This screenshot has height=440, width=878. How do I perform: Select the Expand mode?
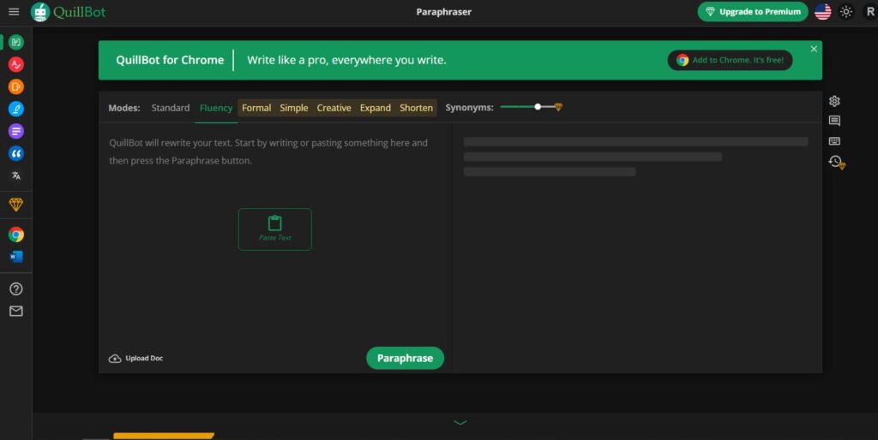click(x=376, y=108)
